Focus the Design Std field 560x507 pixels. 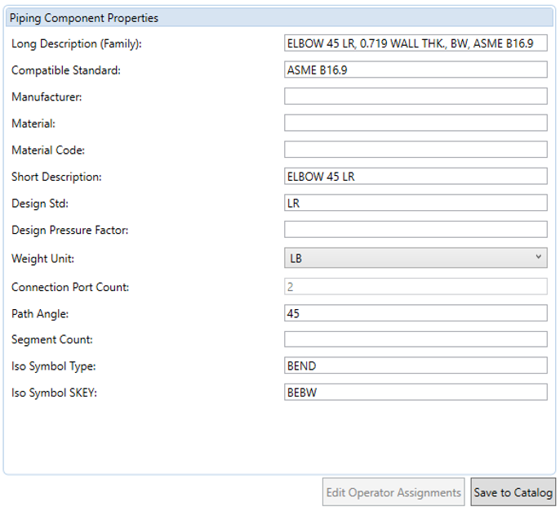(x=416, y=203)
